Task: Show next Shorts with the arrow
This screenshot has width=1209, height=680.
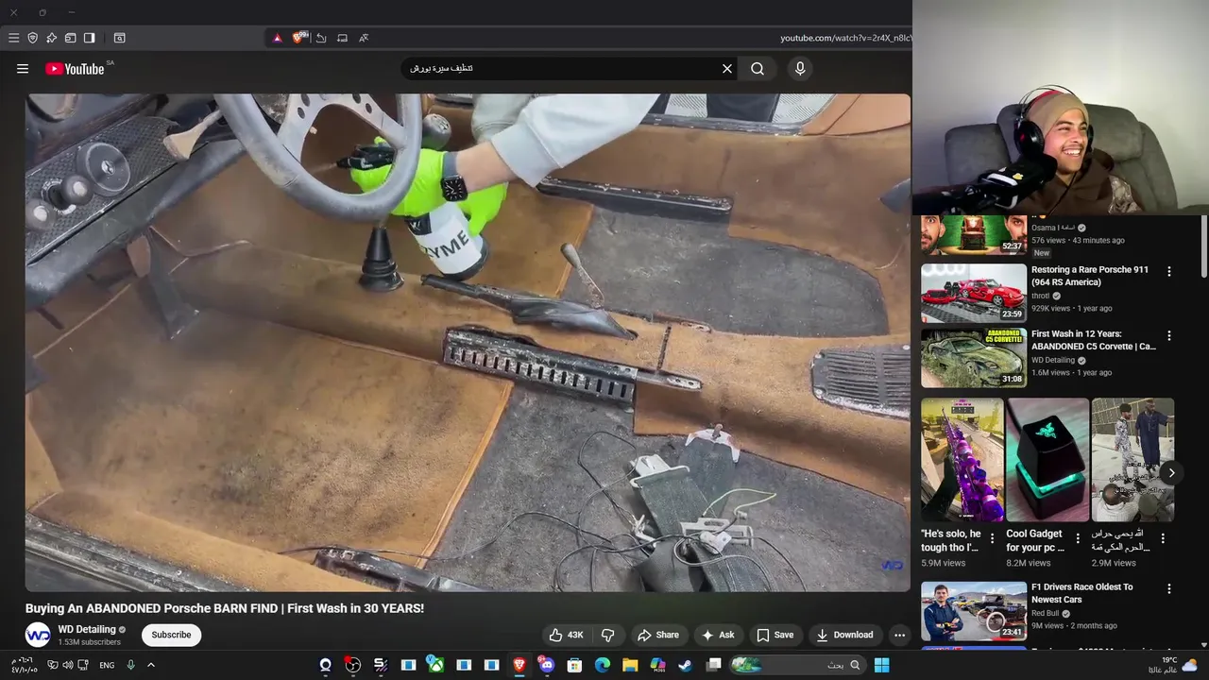Action: 1171,472
